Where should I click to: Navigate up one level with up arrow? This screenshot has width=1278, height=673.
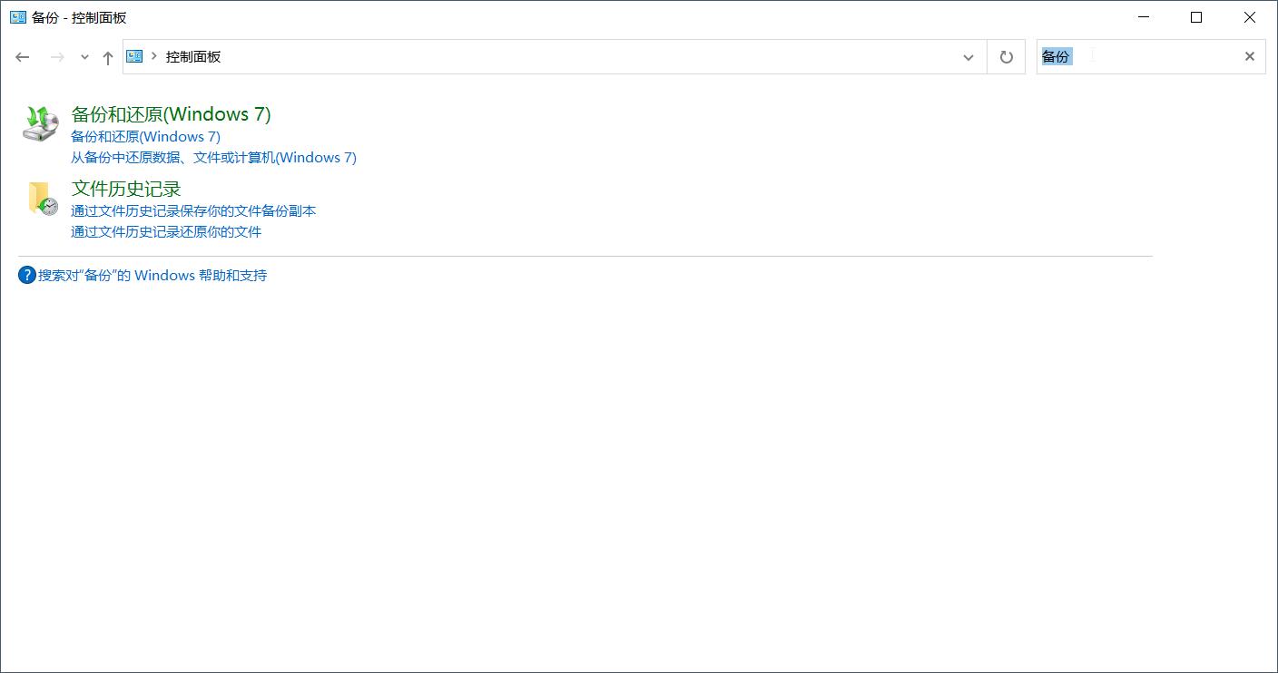pyautogui.click(x=108, y=57)
